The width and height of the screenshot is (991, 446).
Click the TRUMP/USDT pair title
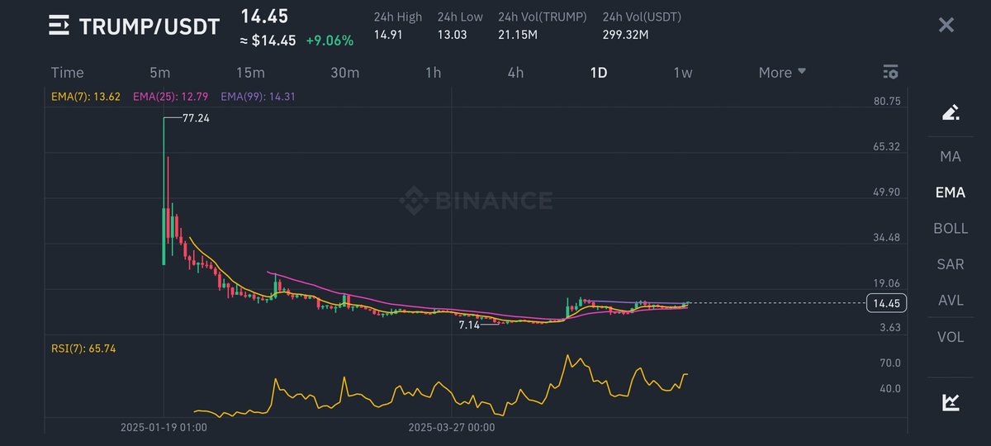149,26
